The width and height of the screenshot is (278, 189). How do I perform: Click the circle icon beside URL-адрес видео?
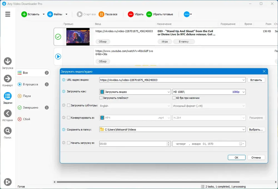pos(64,80)
